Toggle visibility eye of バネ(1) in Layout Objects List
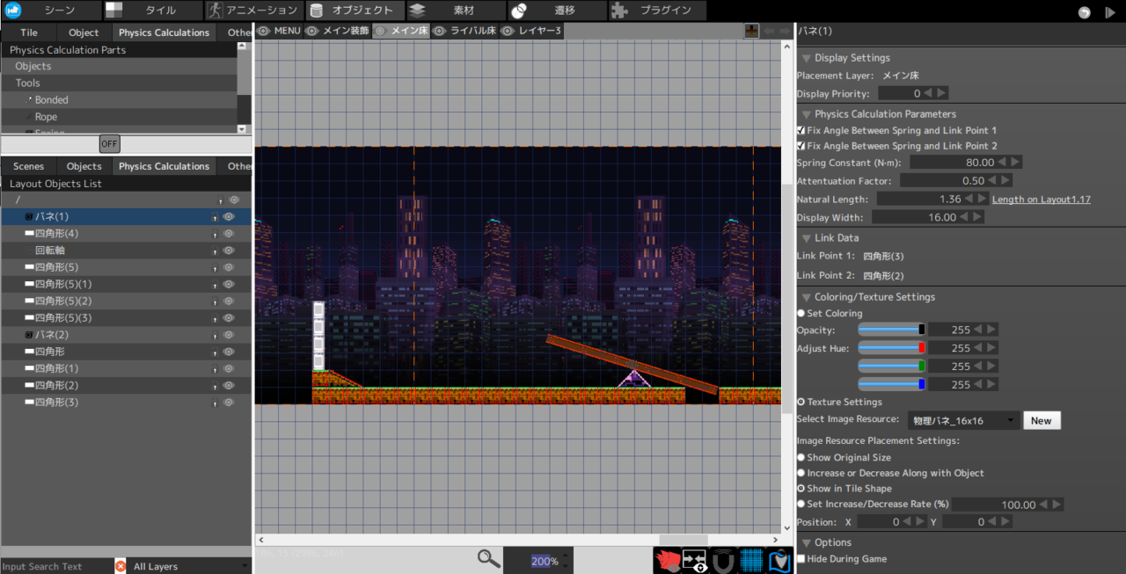 tap(230, 216)
